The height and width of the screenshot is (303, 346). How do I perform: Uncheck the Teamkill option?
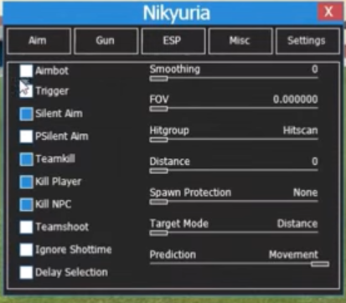pos(26,159)
